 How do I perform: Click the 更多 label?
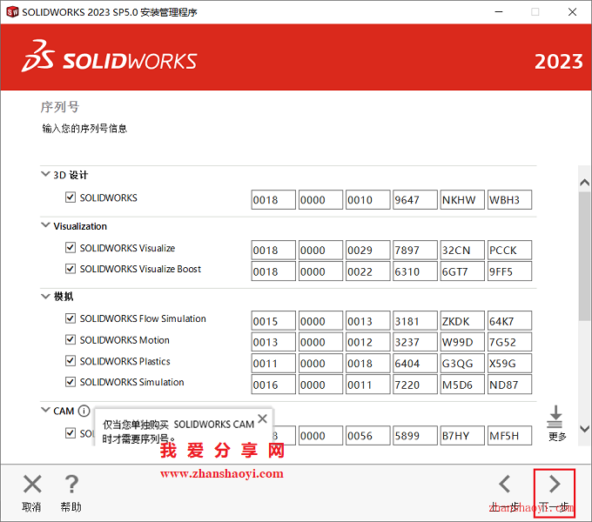[557, 437]
